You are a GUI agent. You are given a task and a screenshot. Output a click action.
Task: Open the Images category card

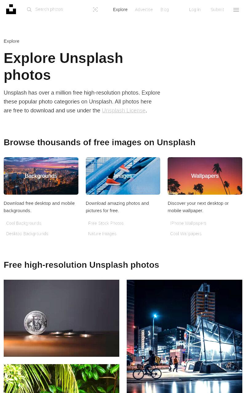point(123,176)
